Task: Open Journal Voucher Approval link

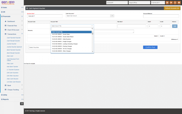Action: coord(14,47)
